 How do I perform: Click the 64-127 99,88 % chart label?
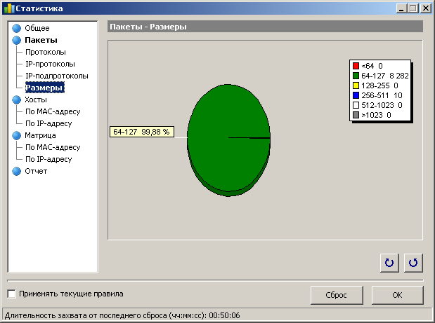pyautogui.click(x=142, y=132)
